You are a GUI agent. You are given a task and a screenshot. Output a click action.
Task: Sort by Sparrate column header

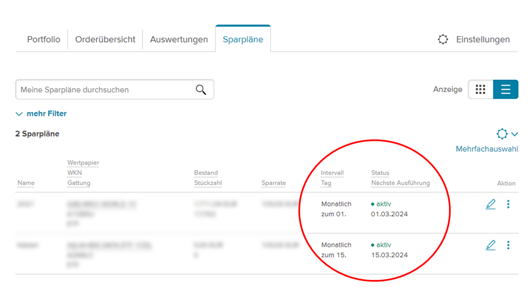(274, 183)
